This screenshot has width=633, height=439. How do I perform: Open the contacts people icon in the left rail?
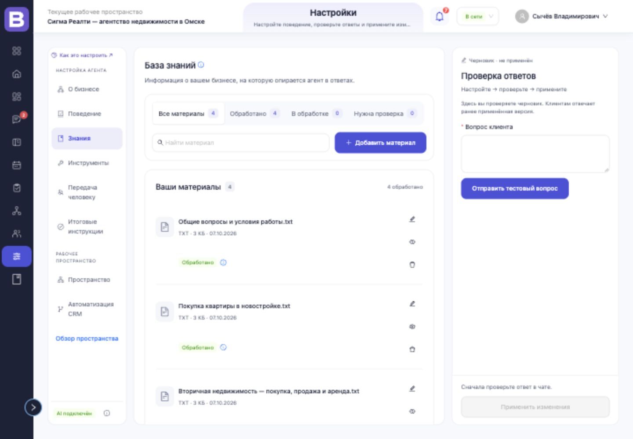17,234
